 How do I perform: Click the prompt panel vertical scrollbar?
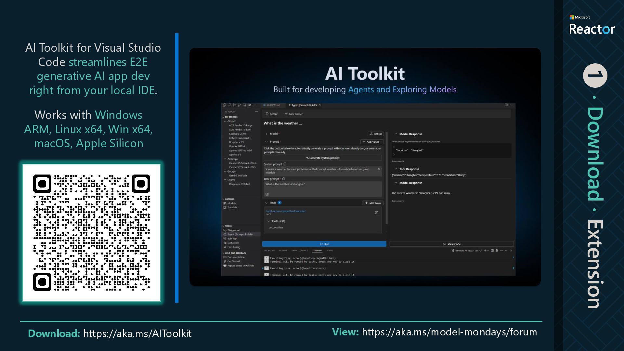pyautogui.click(x=387, y=178)
